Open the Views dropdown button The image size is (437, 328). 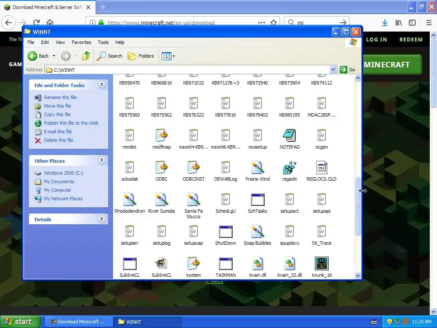pyautogui.click(x=168, y=56)
